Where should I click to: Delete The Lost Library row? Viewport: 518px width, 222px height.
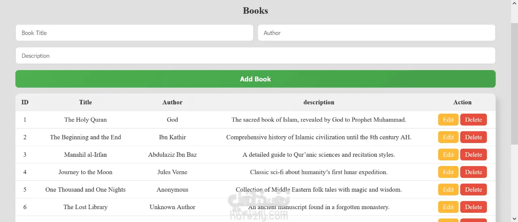click(473, 207)
